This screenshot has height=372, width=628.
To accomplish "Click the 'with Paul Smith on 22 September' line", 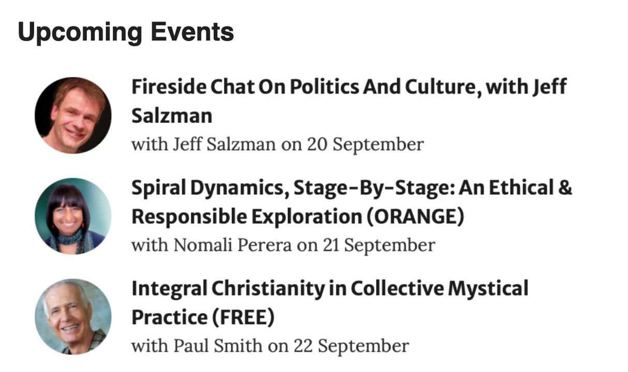I will coord(270,346).
